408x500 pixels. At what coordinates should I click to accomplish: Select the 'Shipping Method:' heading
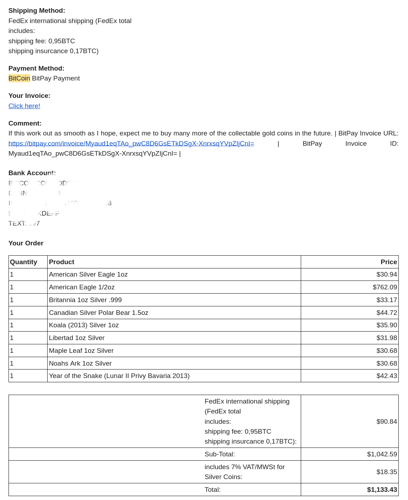(x=37, y=11)
